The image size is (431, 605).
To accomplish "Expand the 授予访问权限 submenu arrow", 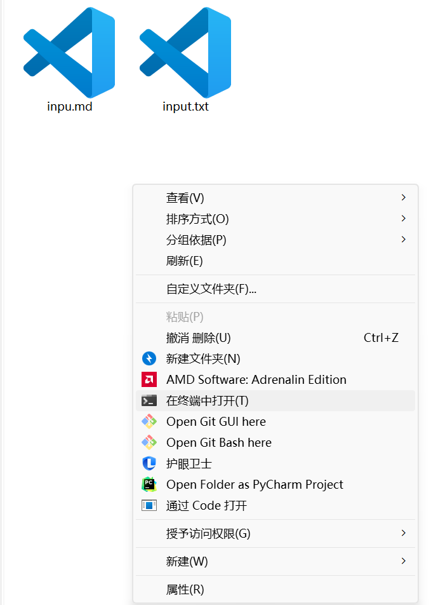I will pyautogui.click(x=404, y=534).
